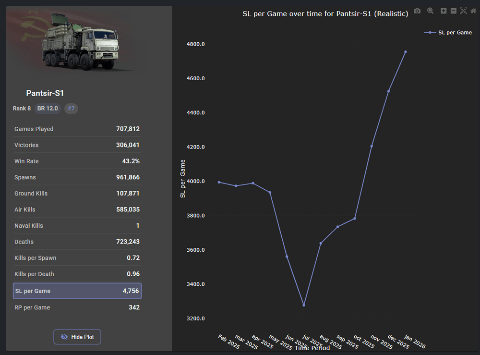Show plot for Win Rate row
The image size is (480, 355).
coord(77,161)
